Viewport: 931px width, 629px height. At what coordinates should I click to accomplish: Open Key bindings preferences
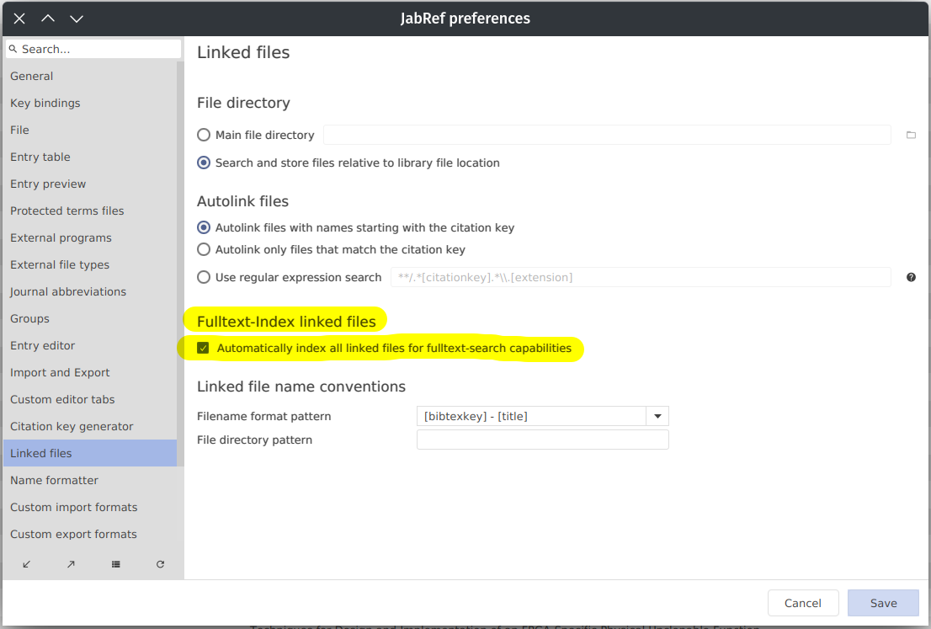(90, 103)
